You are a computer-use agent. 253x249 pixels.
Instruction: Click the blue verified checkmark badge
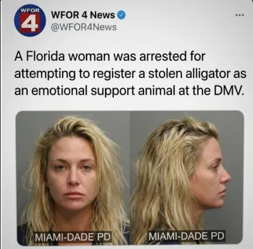pos(121,15)
